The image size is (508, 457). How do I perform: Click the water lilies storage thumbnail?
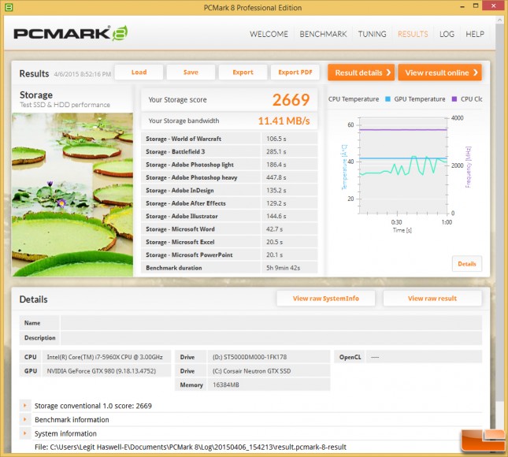(x=72, y=195)
